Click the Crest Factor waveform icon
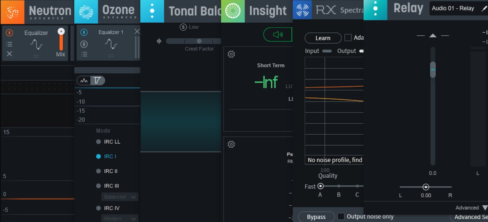Screen dimensions: 488x222 click(x=159, y=41)
